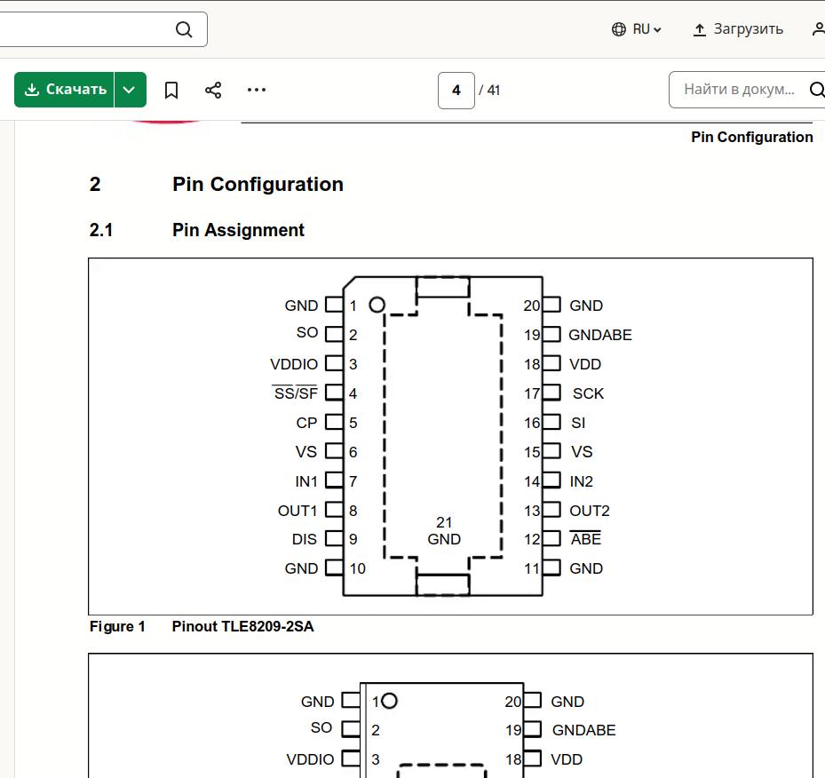
Task: Click the magnifier in document search field
Action: point(816,90)
